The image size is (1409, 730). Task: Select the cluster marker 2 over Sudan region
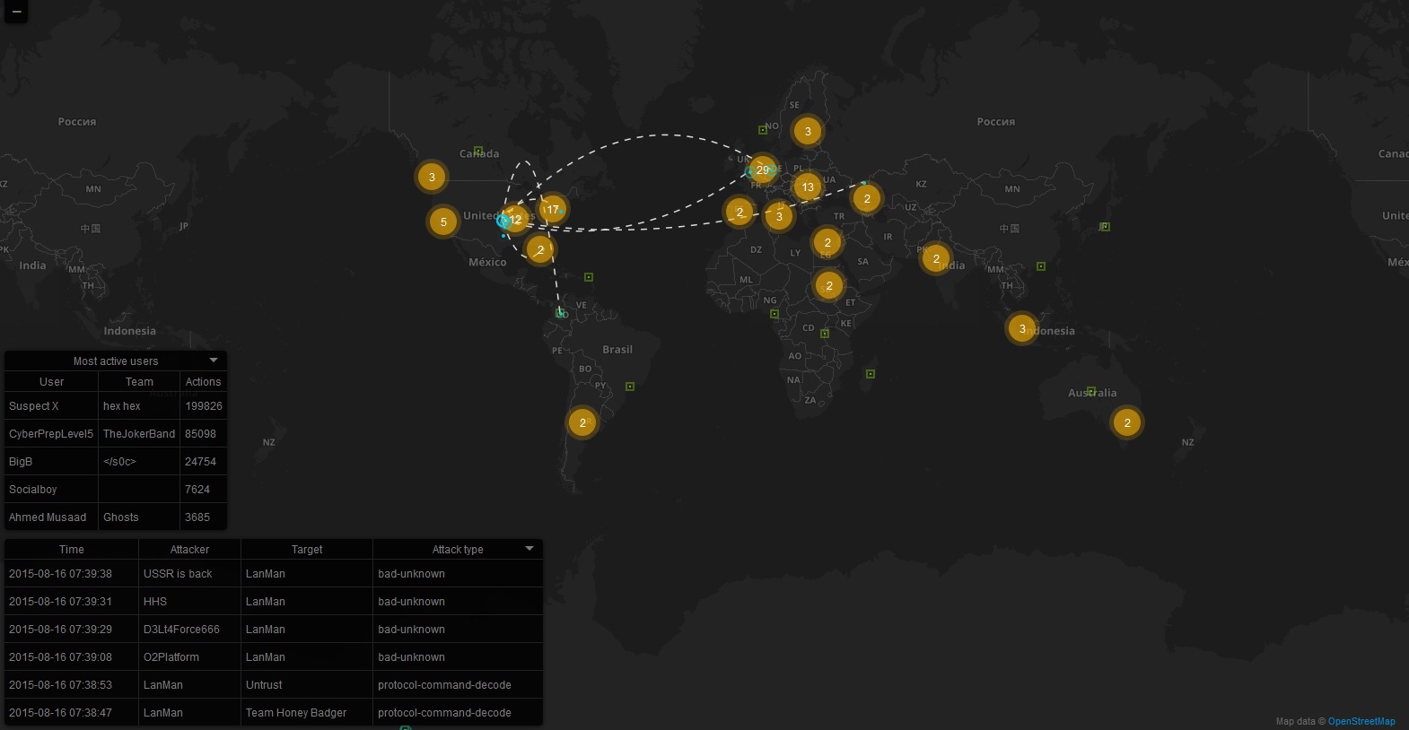[x=829, y=286]
